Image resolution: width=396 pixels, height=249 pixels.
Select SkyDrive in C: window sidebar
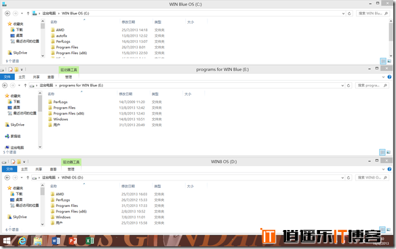pos(18,53)
